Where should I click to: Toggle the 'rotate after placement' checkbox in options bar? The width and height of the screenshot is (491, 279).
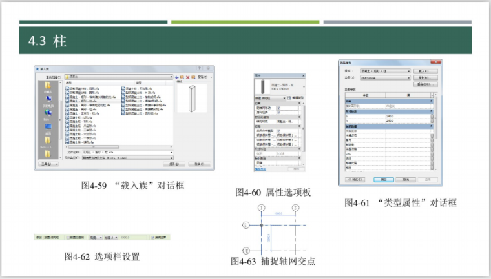tap(68, 238)
